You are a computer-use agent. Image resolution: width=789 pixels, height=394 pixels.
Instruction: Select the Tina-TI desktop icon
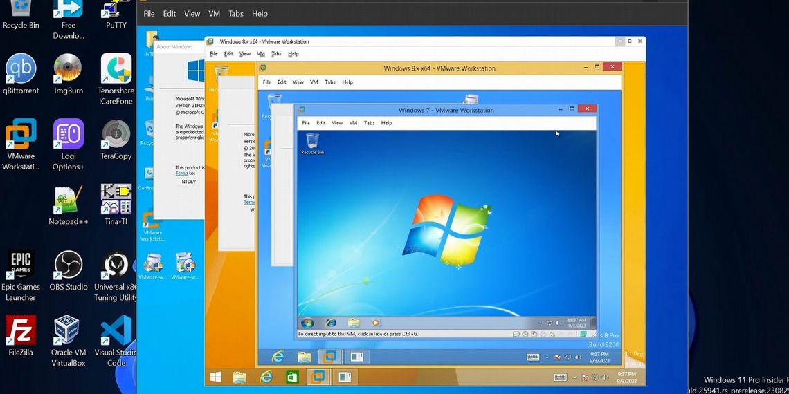click(x=116, y=205)
